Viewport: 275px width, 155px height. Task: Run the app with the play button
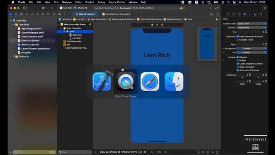43,8
